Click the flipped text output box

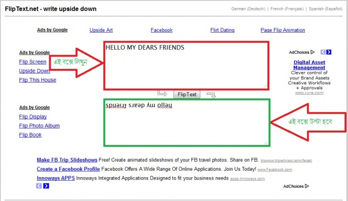[186, 123]
